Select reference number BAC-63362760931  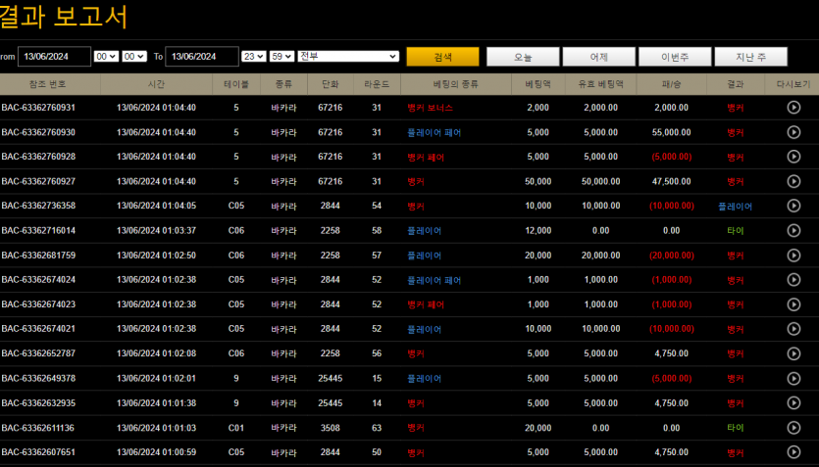pos(38,108)
